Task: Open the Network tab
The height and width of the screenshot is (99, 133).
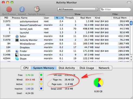Action: pyautogui.click(x=104, y=68)
